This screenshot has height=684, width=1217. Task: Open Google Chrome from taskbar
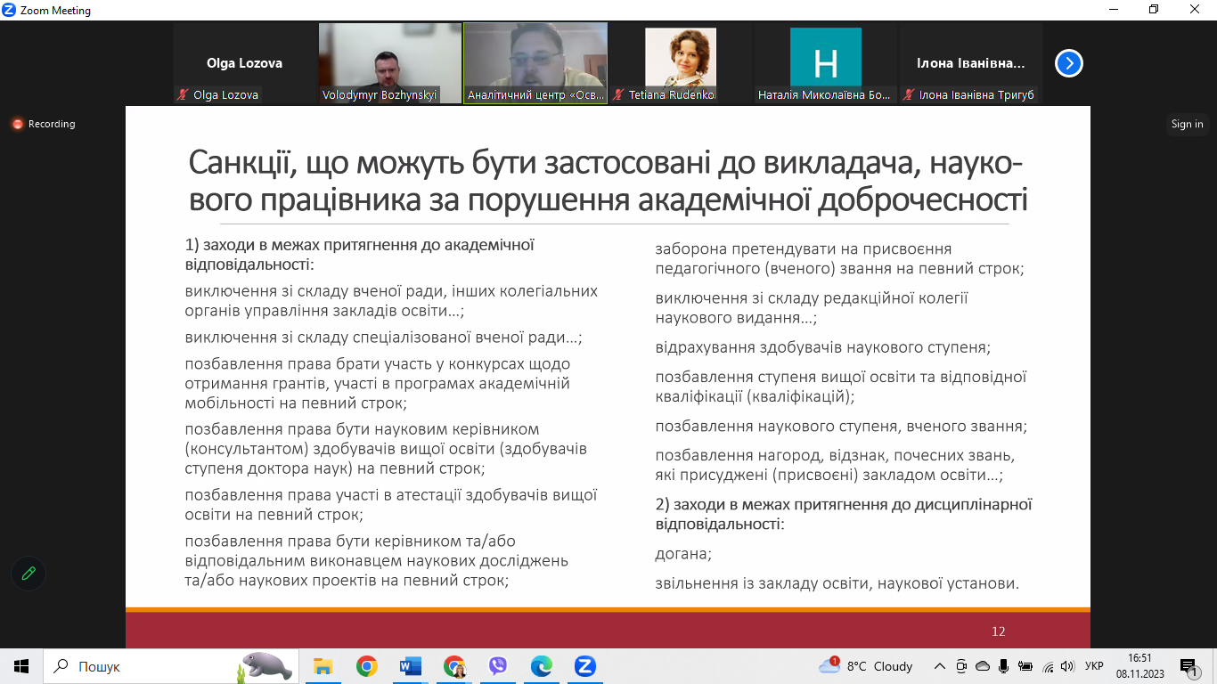pos(367,666)
